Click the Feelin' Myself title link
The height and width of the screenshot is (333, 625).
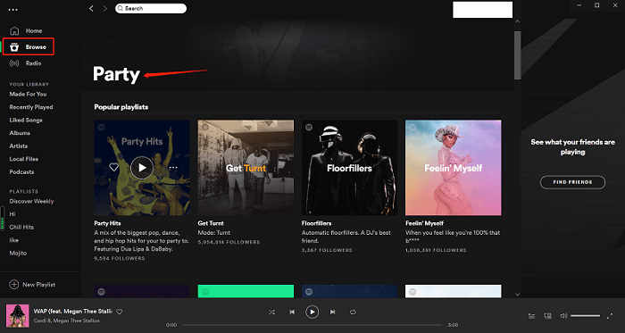(424, 223)
